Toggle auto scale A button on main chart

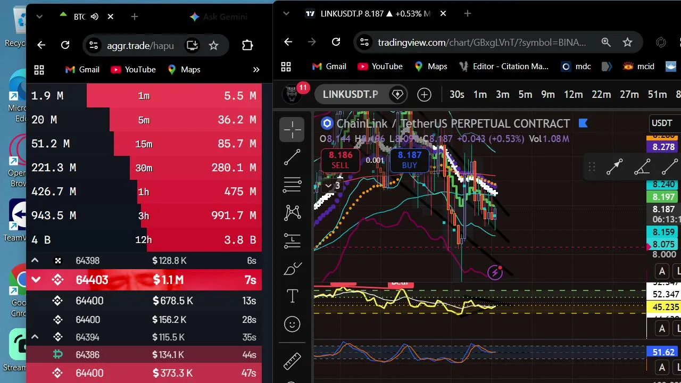coord(662,272)
